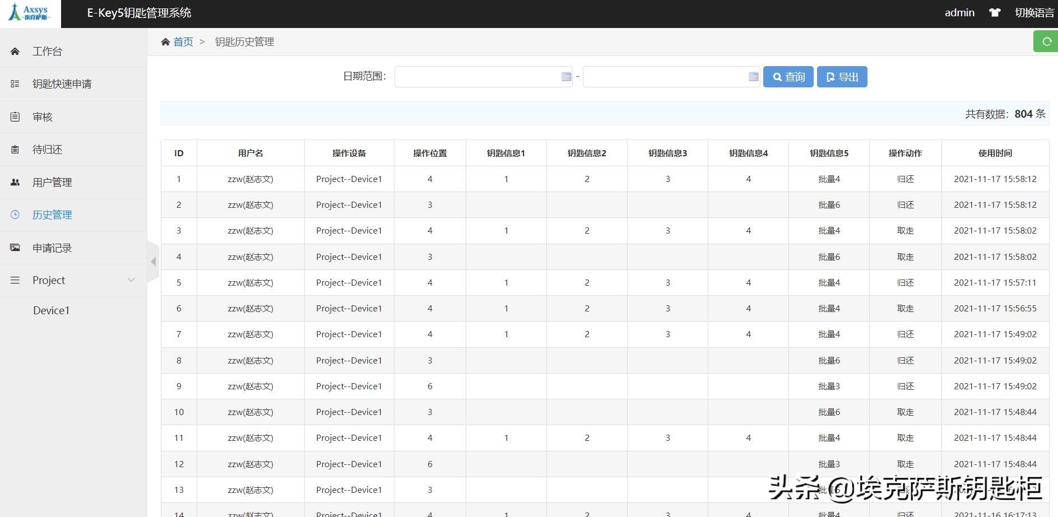Click operation position 6 in row 12
This screenshot has height=517, width=1058.
tap(430, 464)
